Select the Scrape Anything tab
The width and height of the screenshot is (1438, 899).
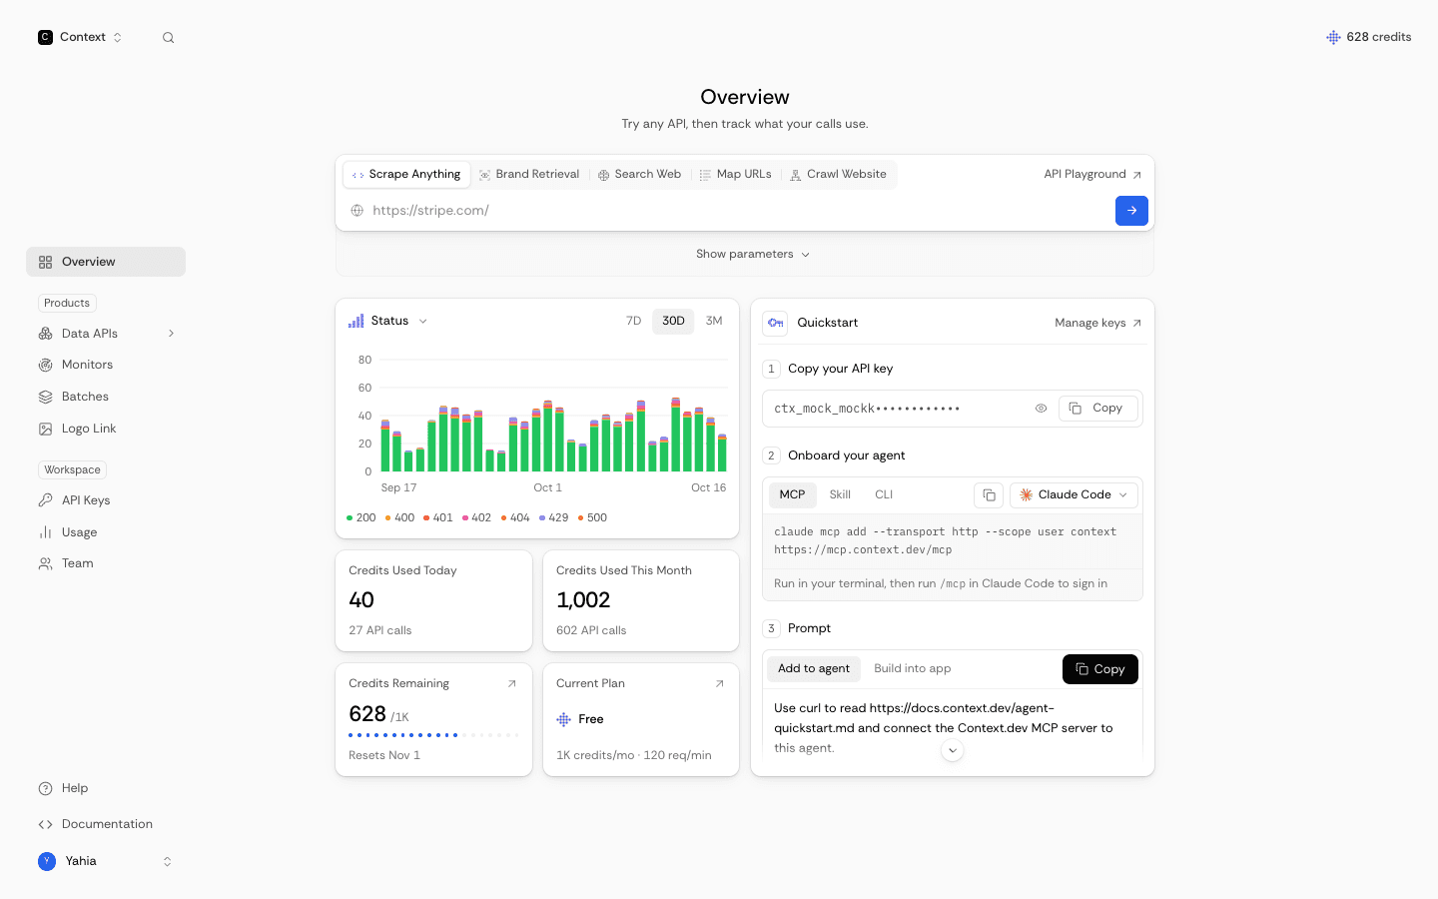tap(406, 174)
